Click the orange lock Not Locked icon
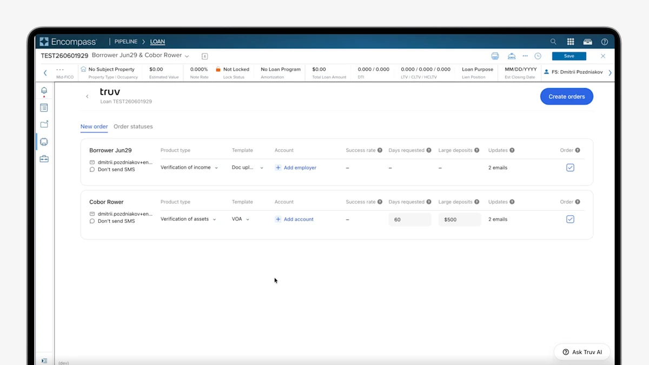Screen dimensions: 649x365 (x=218, y=69)
